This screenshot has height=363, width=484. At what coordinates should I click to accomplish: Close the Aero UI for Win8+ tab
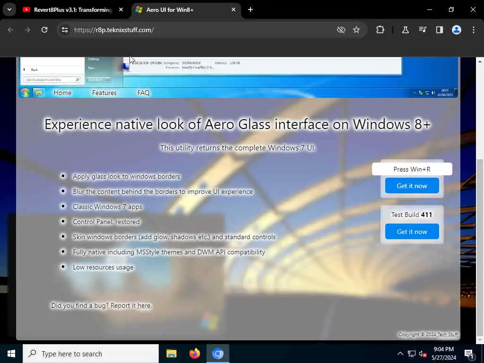tap(233, 9)
